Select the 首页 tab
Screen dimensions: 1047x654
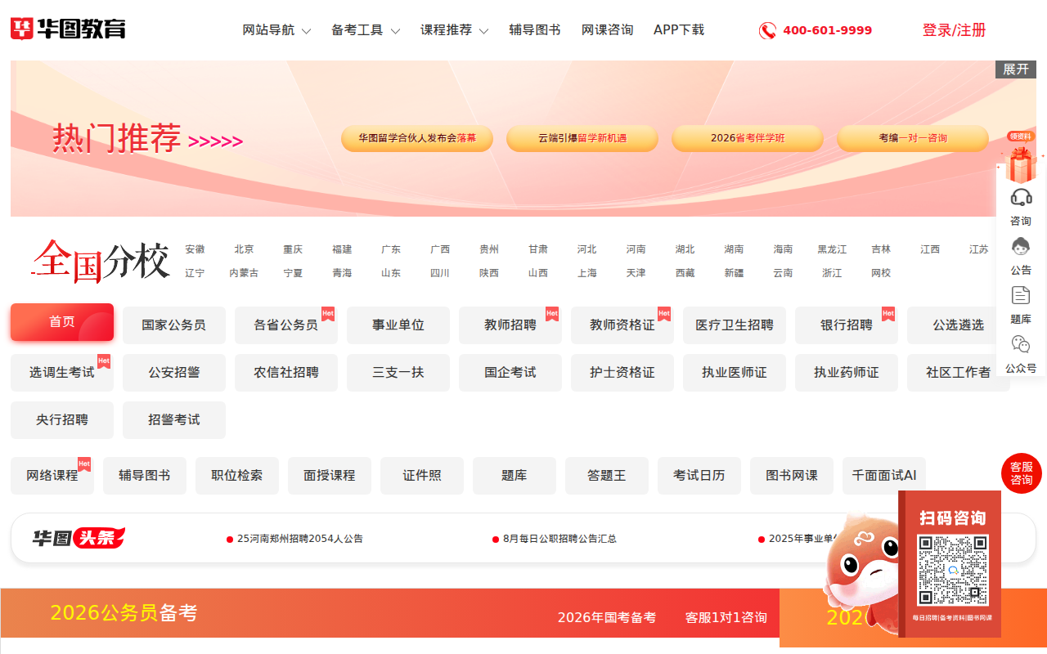62,322
